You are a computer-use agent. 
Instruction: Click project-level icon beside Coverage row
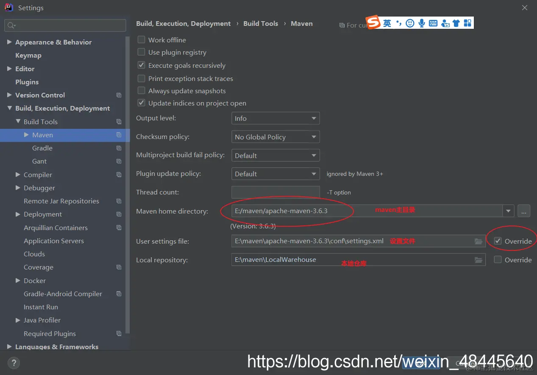(119, 267)
